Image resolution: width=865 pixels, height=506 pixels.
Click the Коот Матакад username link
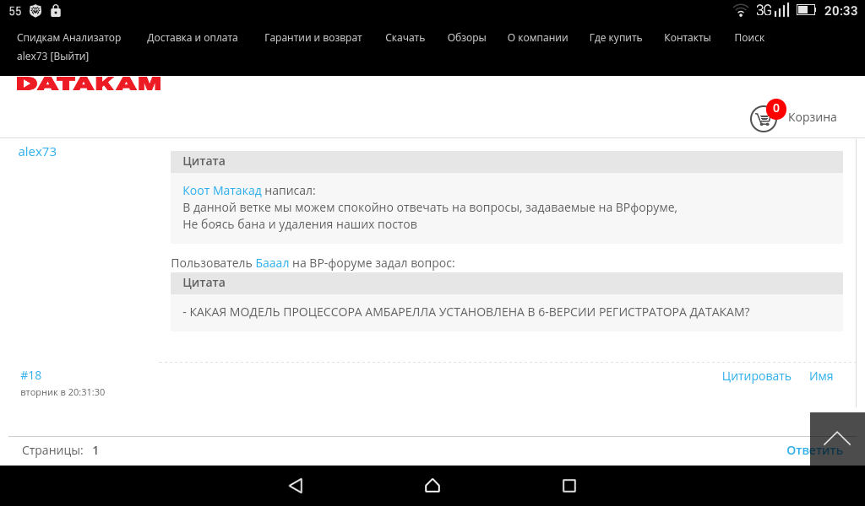(x=222, y=191)
